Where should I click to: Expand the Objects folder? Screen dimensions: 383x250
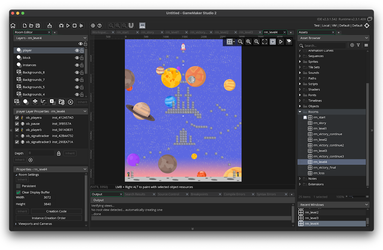click(300, 106)
